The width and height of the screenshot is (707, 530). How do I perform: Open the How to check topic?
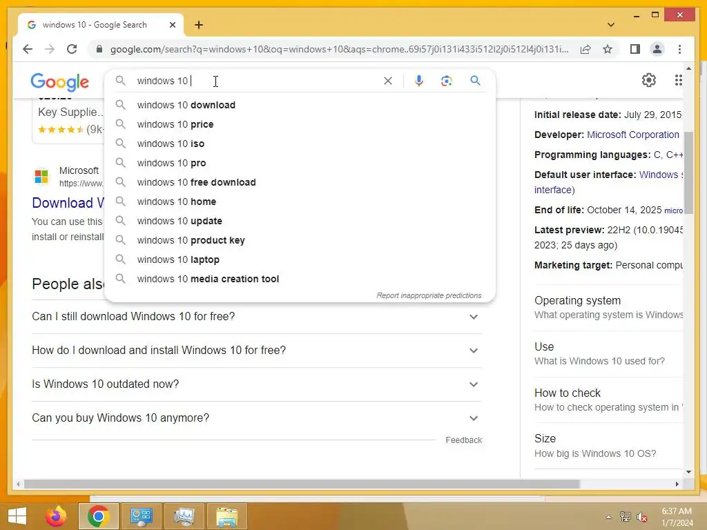[x=608, y=400]
